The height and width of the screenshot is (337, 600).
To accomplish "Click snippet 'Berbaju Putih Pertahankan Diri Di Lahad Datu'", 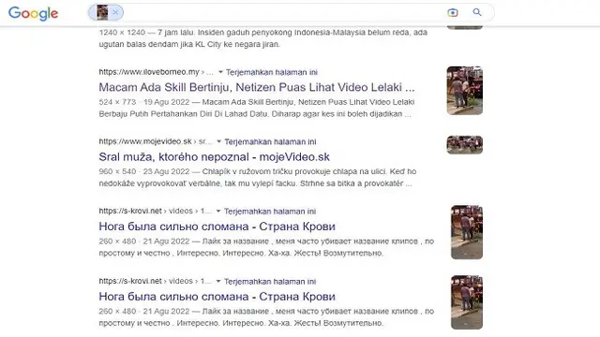I will (183, 114).
